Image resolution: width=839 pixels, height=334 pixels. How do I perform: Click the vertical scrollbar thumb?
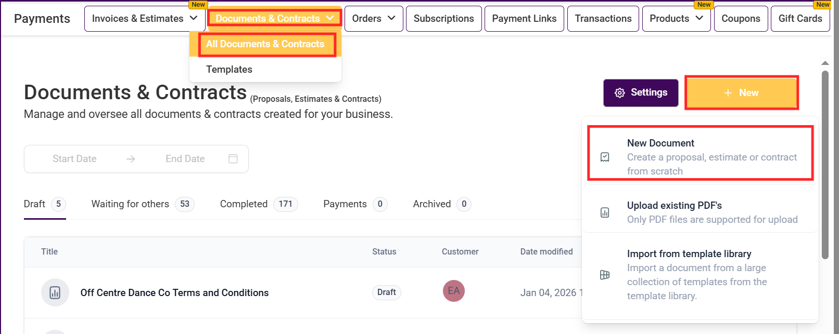coord(825,165)
